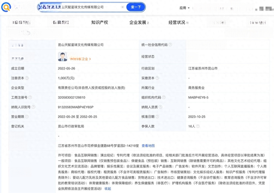The height and width of the screenshot is (193, 274).
Task: Open help icon beside 统一社会信用代码
Action: 170,45
